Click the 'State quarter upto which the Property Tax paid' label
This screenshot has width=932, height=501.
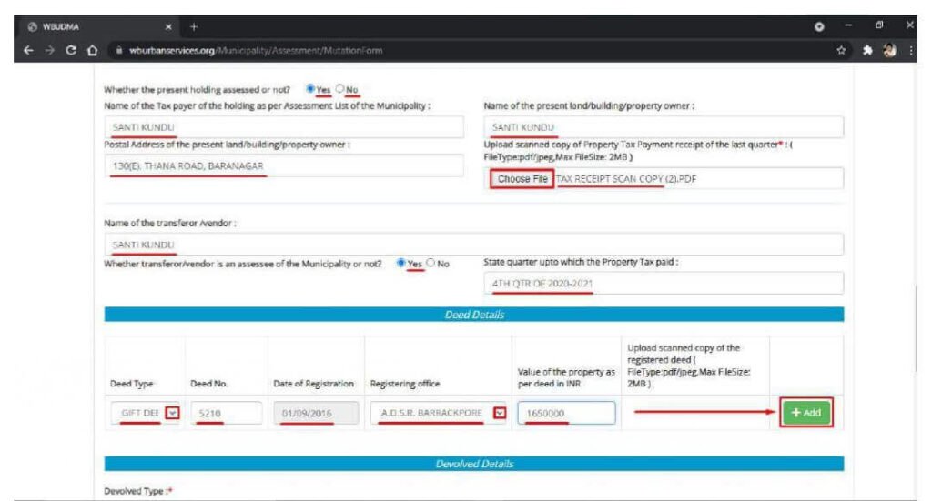coord(581,262)
